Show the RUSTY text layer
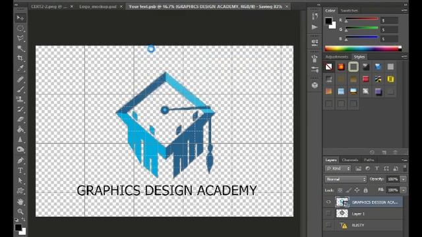Screen dimensions: 422x237 [328, 225]
